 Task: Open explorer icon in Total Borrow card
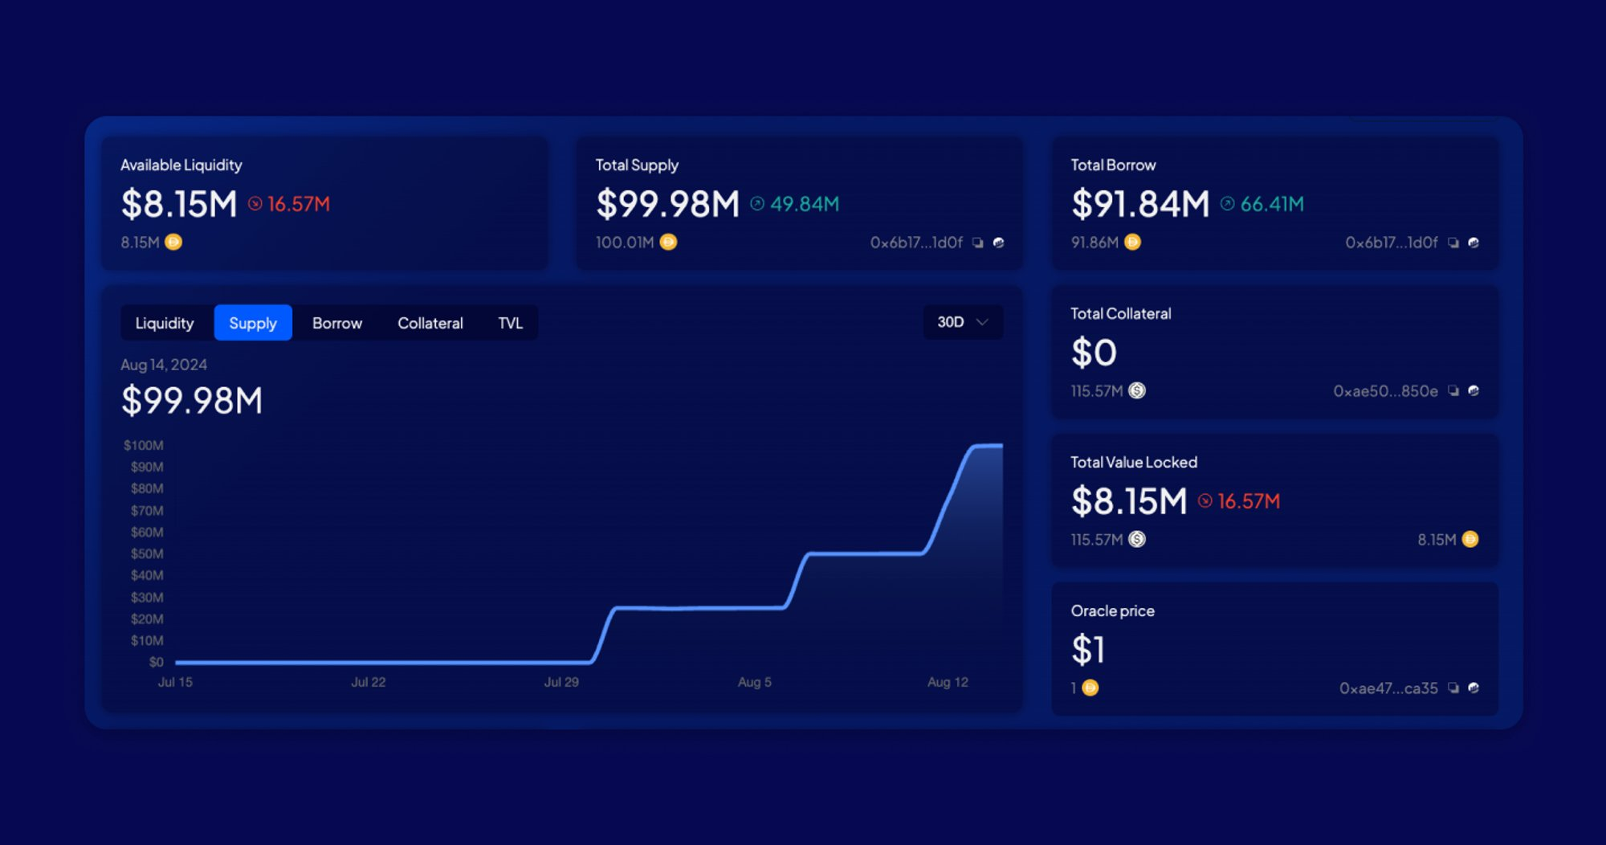click(1474, 243)
